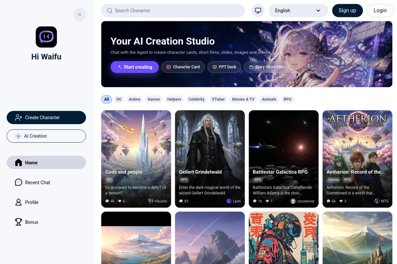Open the Battlestar Galactica RPG card
Image resolution: width=397 pixels, height=264 pixels.
(x=283, y=159)
